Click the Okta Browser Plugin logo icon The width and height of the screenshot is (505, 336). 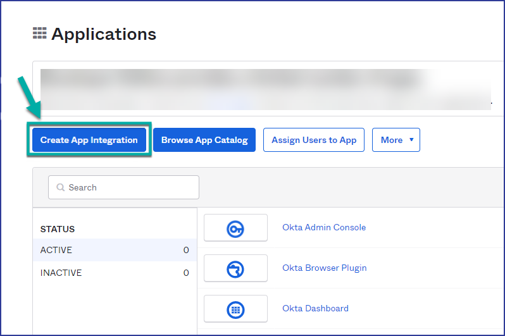(x=235, y=268)
